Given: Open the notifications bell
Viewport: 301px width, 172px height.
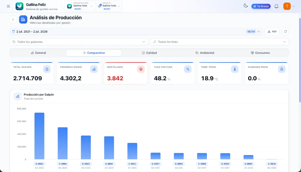Looking at the screenshot, I should (276, 6).
